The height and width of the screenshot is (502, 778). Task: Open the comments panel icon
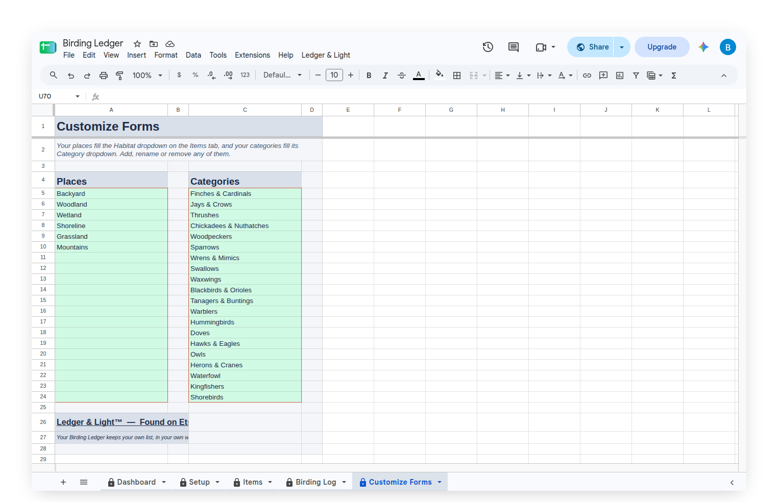[x=514, y=47]
